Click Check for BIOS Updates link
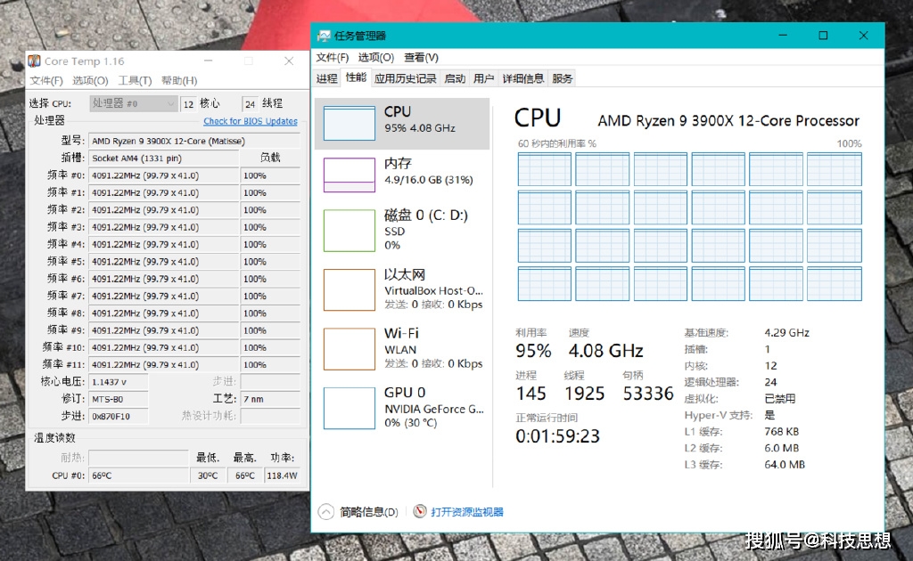The image size is (913, 561). coord(251,121)
